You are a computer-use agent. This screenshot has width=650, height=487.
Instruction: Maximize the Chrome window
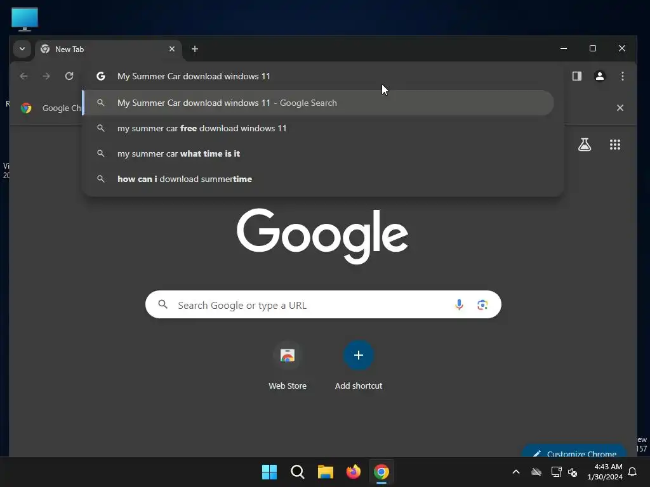tap(593, 48)
